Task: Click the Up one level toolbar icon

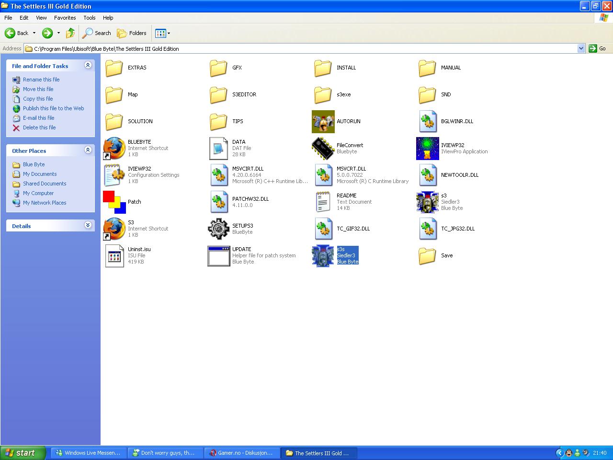Action: (x=70, y=33)
